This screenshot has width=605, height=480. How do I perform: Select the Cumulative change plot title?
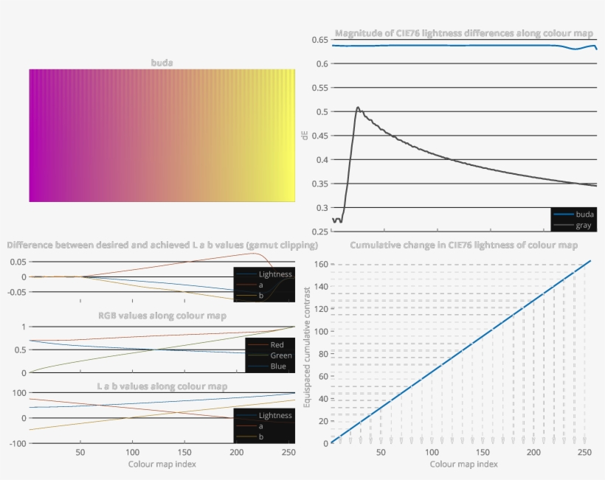coord(465,243)
